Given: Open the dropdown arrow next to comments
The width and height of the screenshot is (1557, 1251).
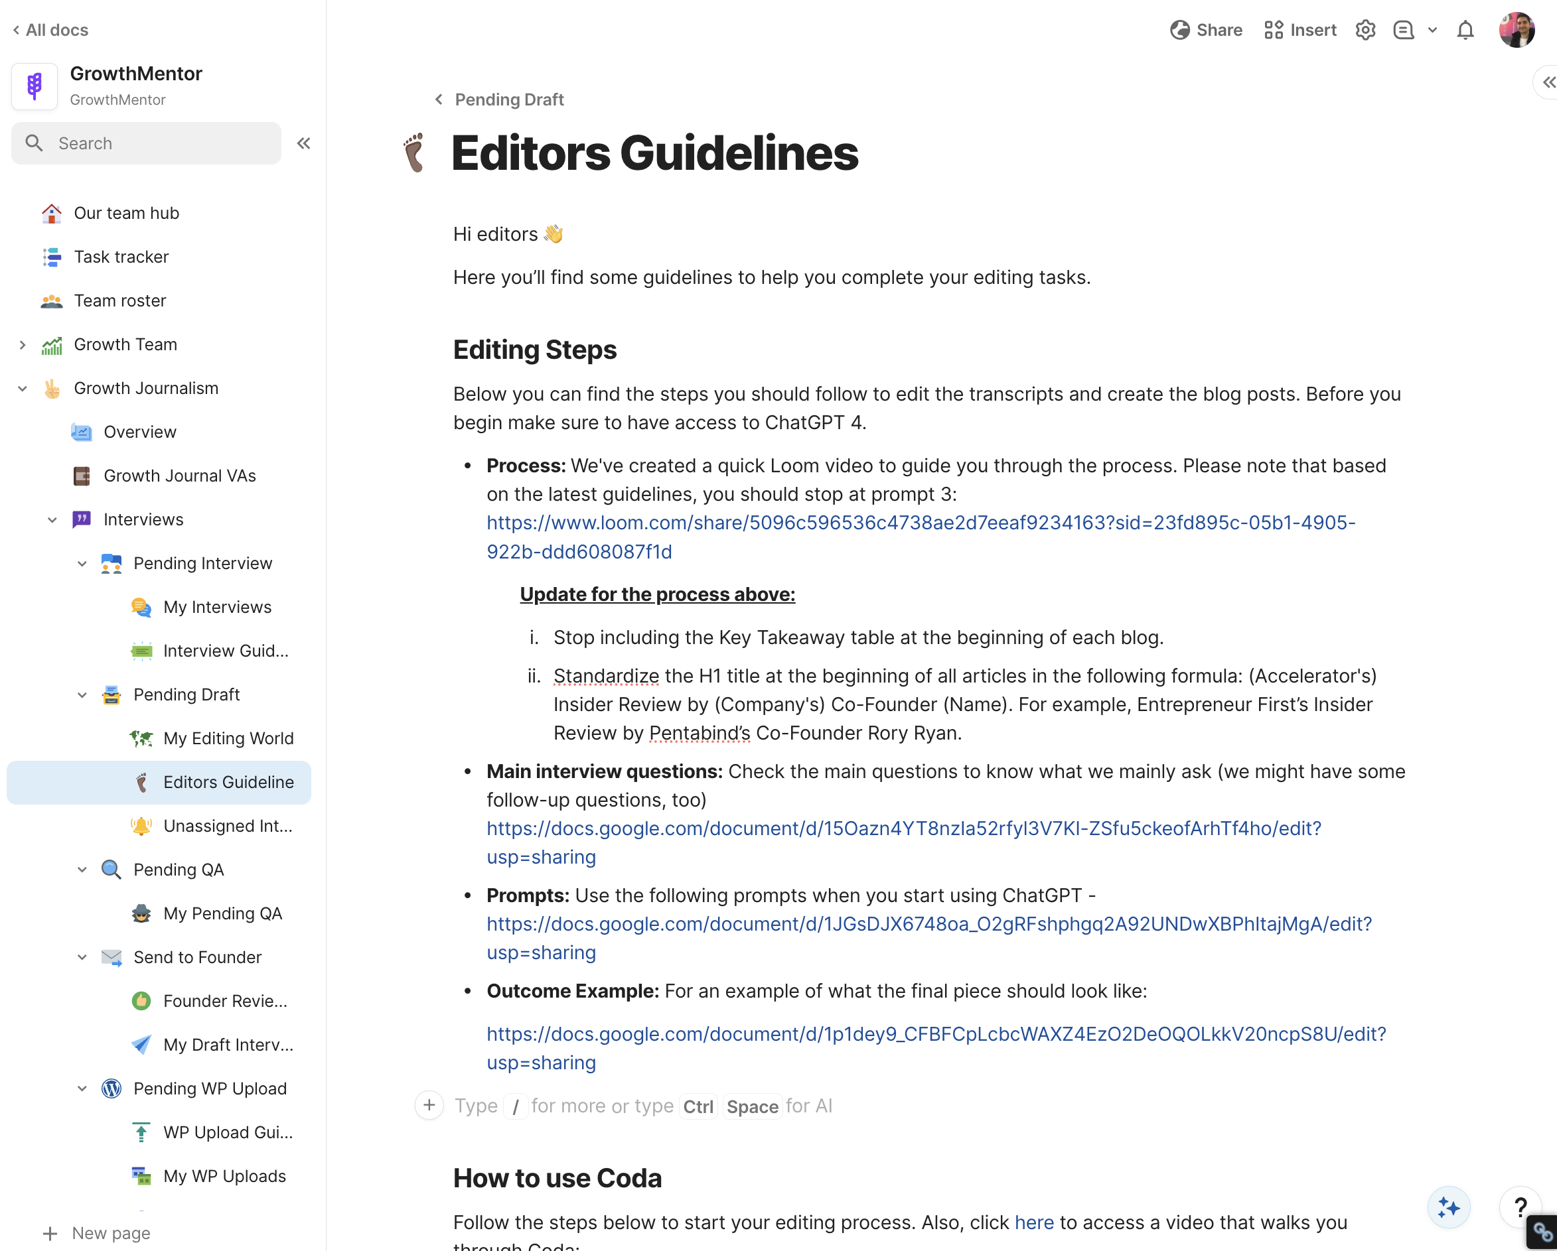Looking at the screenshot, I should point(1433,31).
